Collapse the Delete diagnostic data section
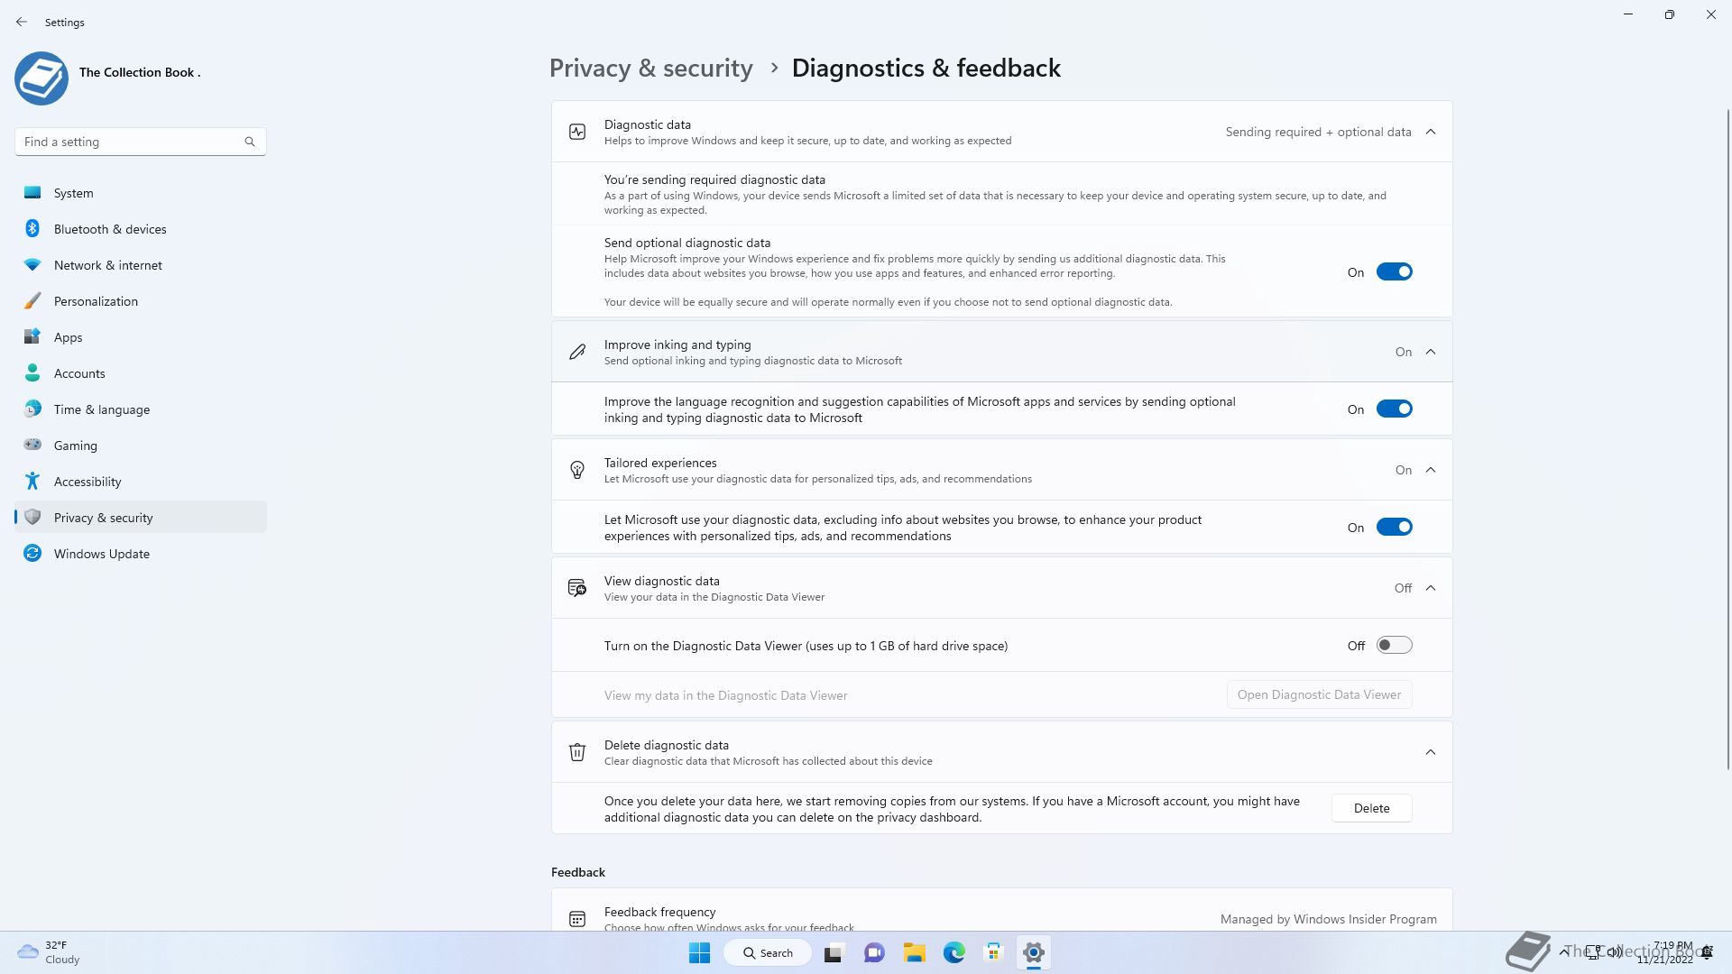 1431,752
